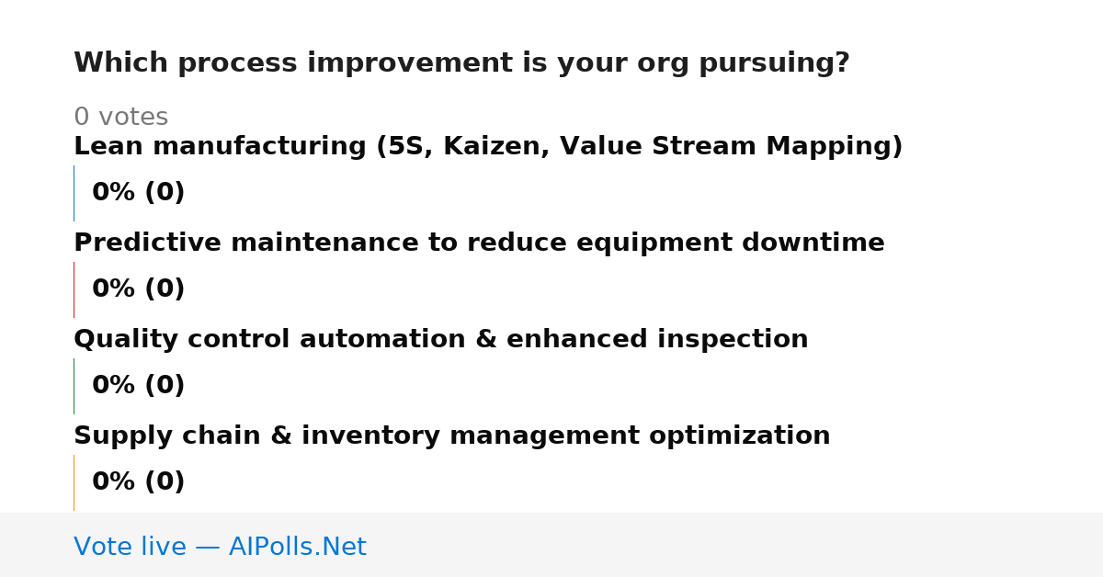Click the orange Supply chain result bar

click(x=74, y=482)
